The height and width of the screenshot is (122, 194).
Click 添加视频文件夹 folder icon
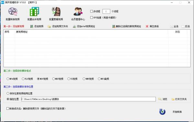(49, 26)
